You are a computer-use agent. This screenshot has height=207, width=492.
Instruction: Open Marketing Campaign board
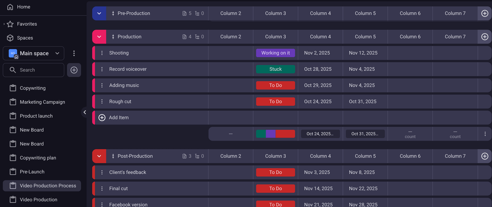click(42, 102)
